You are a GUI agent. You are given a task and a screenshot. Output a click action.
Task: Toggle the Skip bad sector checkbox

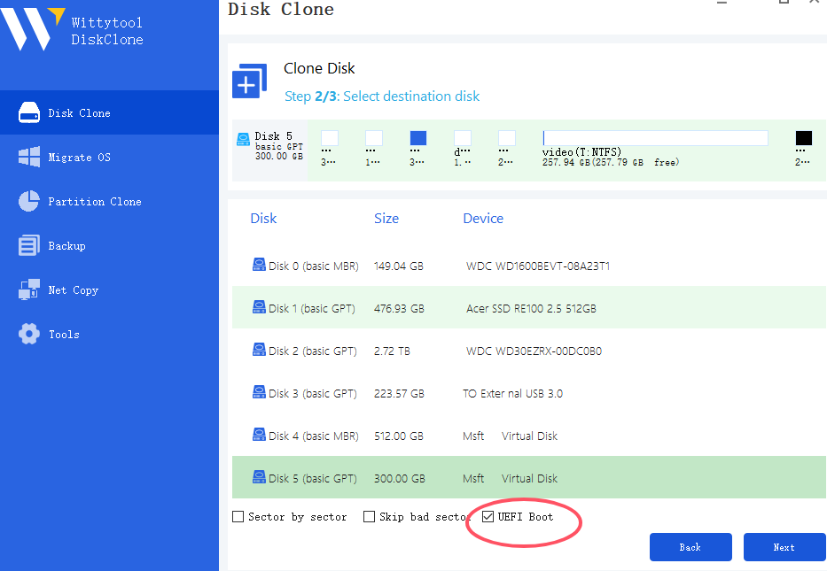[x=369, y=517]
